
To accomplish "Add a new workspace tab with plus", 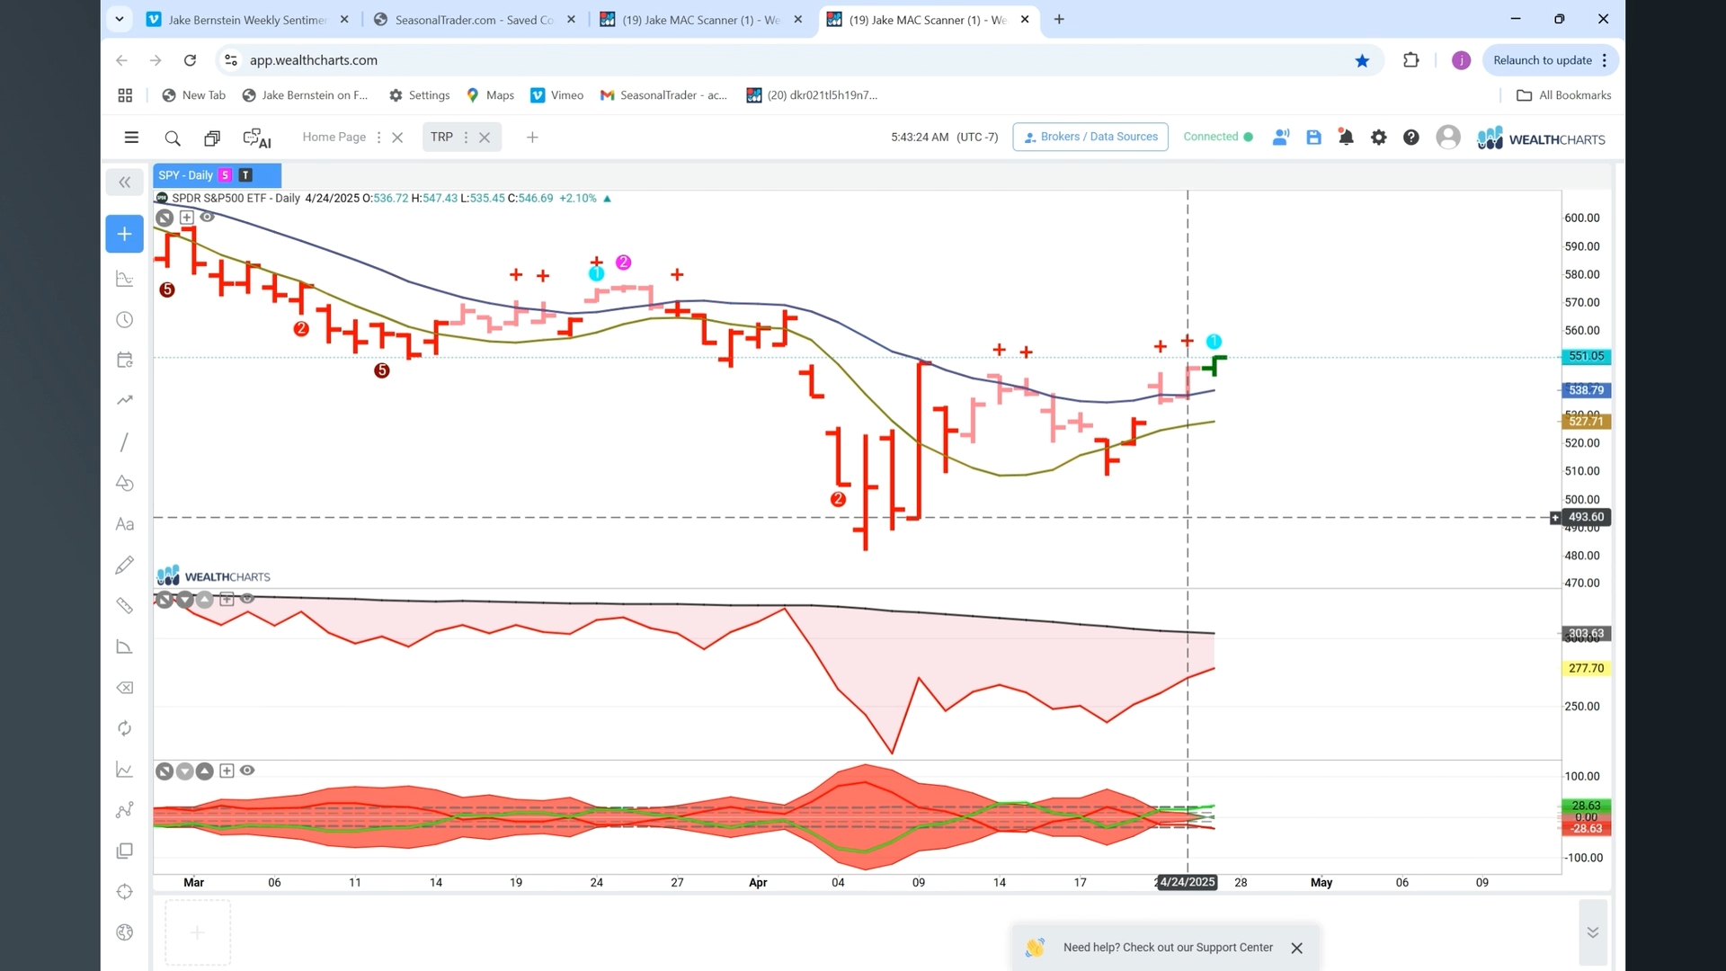I will tap(532, 138).
